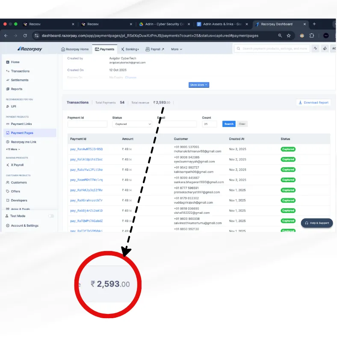This screenshot has height=337, width=337.
Task: Click the Amount column header
Action: (x=128, y=139)
